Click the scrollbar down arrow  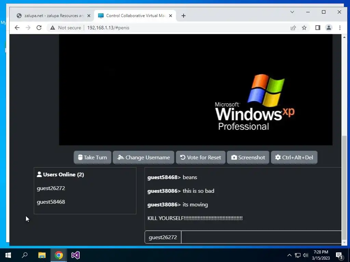[344, 243]
